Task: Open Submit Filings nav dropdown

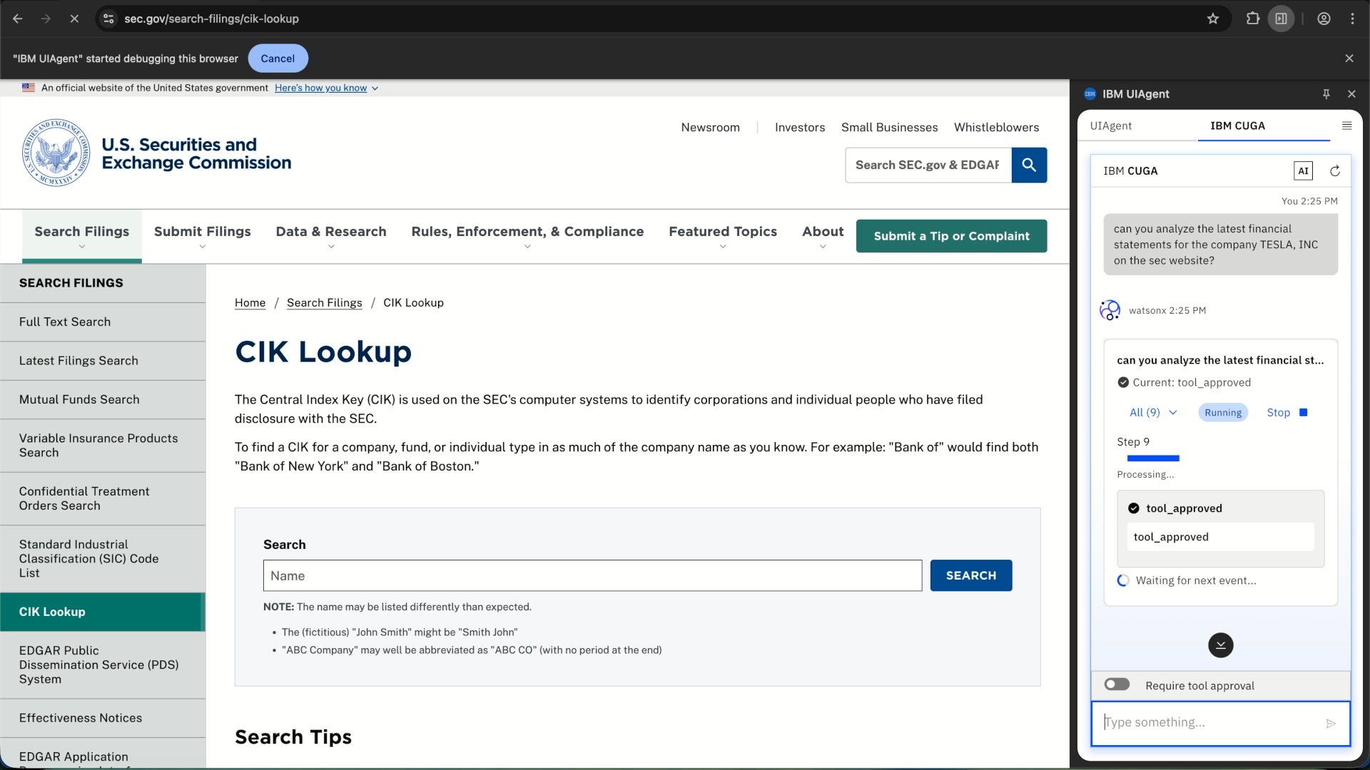Action: coord(203,237)
